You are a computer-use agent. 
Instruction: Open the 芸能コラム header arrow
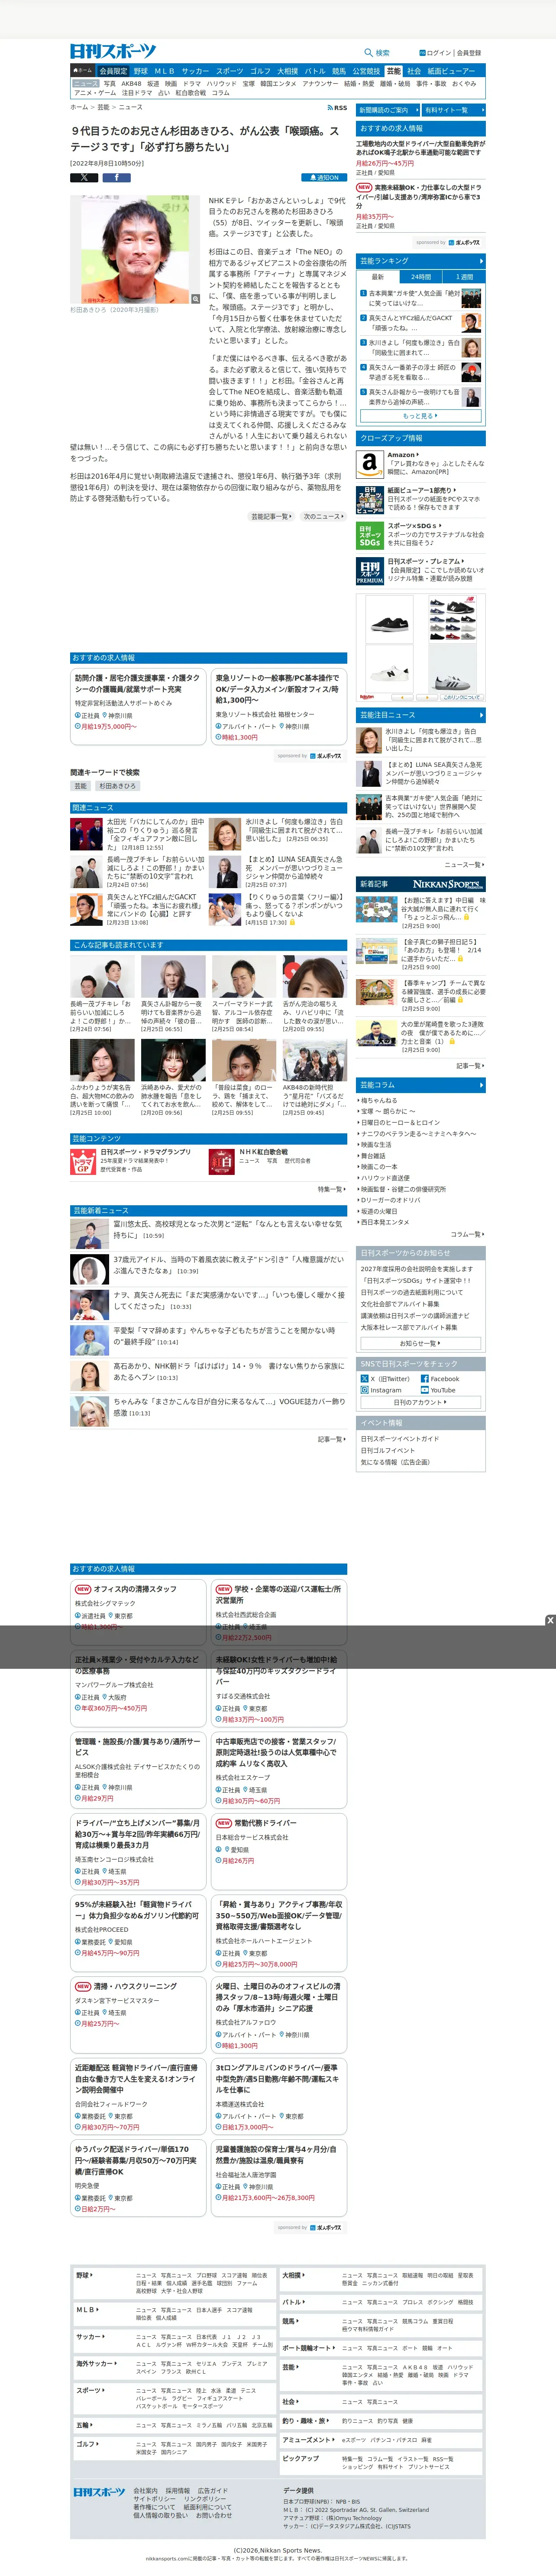(481, 1085)
